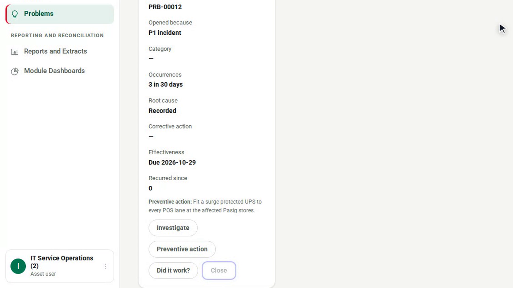Click the Preventive action button
Viewport: 513px width, 288px height.
(x=182, y=249)
